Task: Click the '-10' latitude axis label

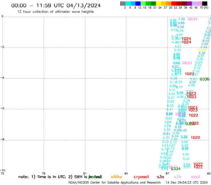Action: (3, 170)
